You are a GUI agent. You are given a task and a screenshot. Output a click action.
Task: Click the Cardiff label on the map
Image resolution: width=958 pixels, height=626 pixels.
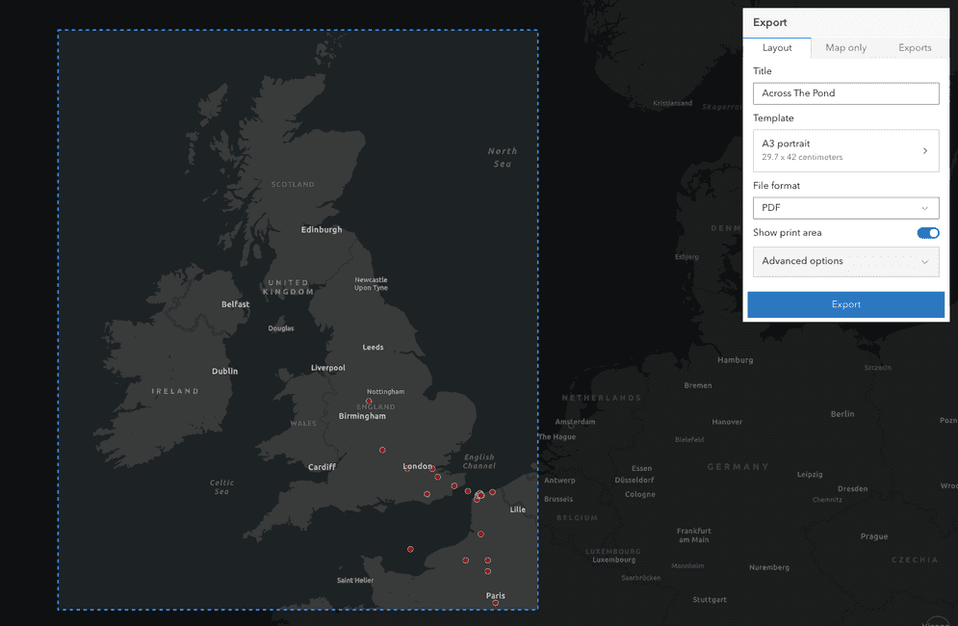pos(322,467)
